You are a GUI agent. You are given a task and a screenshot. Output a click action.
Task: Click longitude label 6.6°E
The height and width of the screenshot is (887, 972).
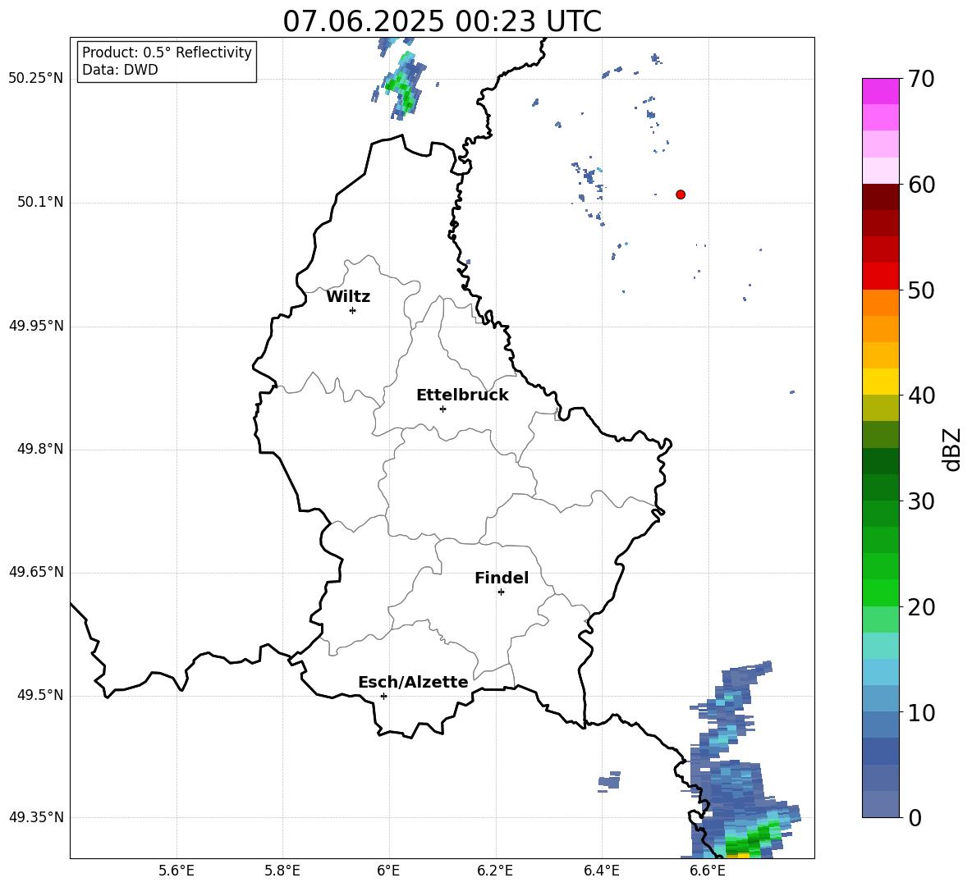708,871
